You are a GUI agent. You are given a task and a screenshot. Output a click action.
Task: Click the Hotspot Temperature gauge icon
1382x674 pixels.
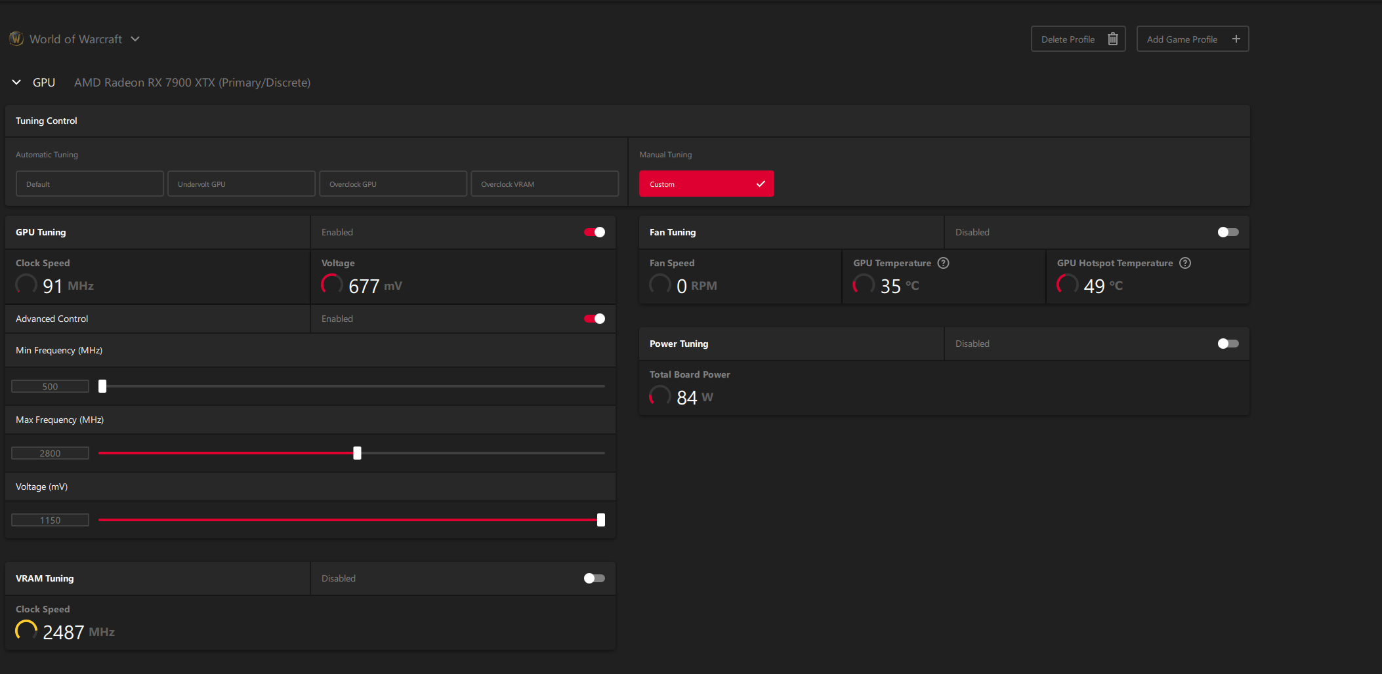coord(1068,285)
